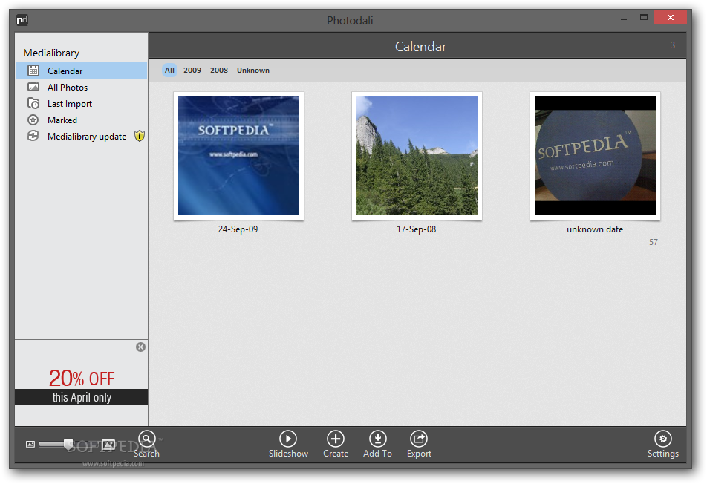Open Calendar in the Medialibrary list
Viewport: 707px width, 484px height.
point(82,71)
